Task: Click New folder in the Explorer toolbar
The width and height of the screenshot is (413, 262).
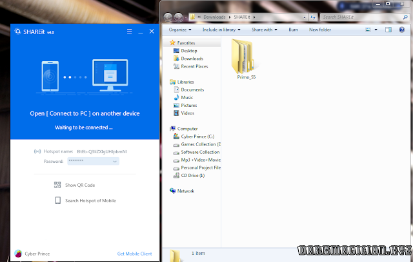Action: coord(320,30)
